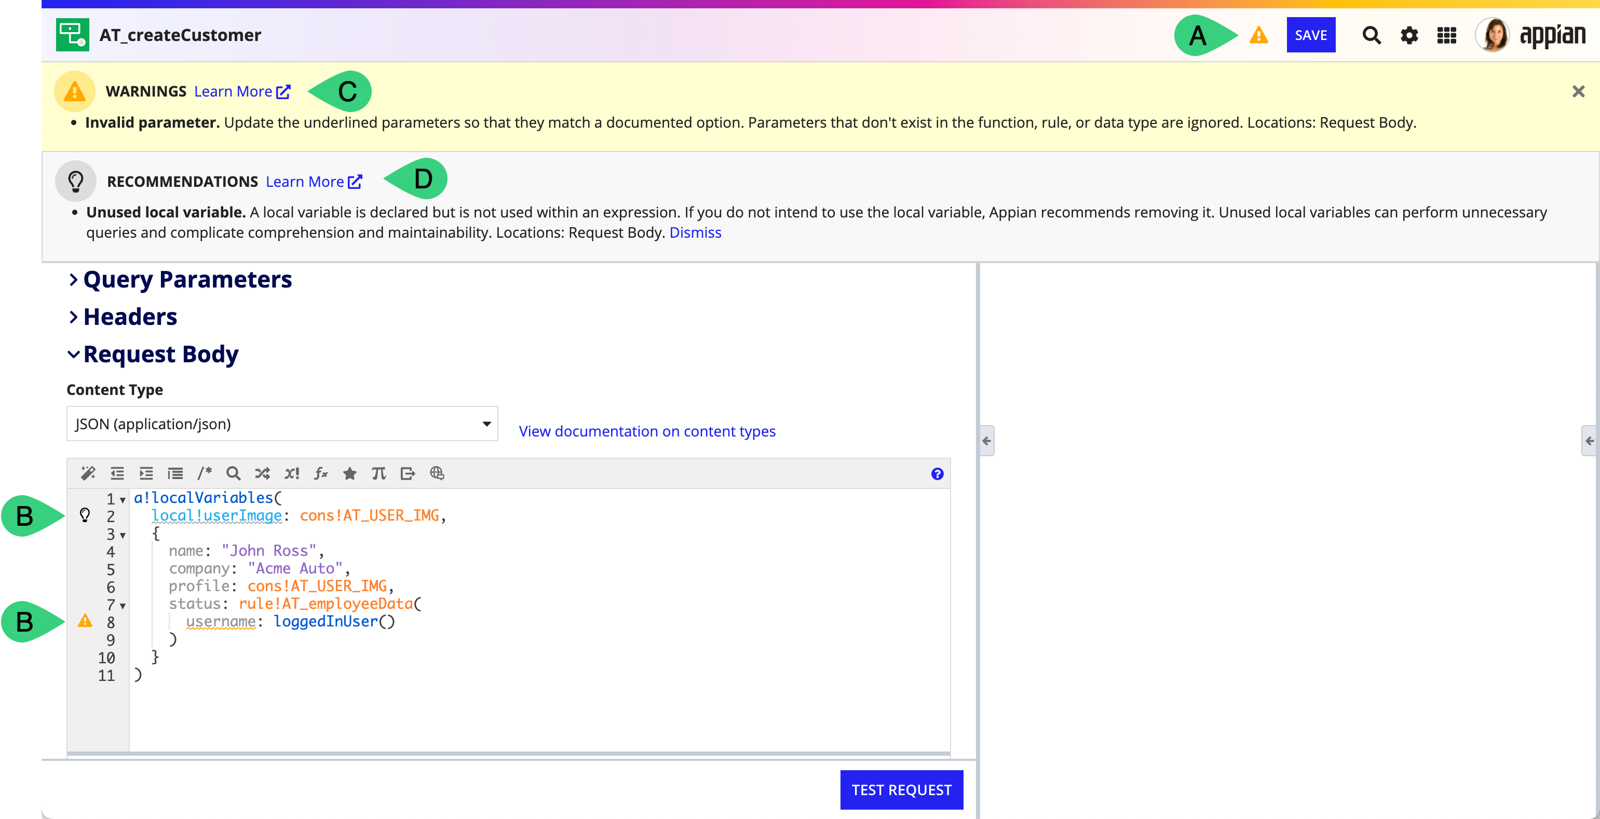Click the TEST REQUEST button

(x=901, y=789)
